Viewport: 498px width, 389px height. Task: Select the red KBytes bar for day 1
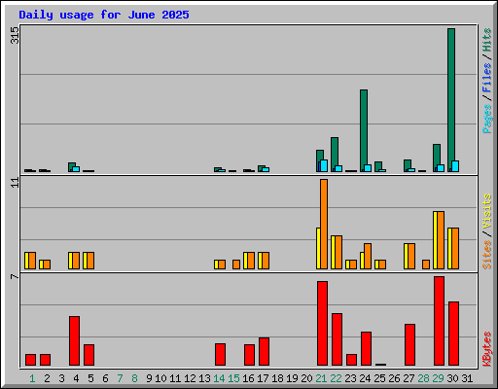pyautogui.click(x=30, y=360)
